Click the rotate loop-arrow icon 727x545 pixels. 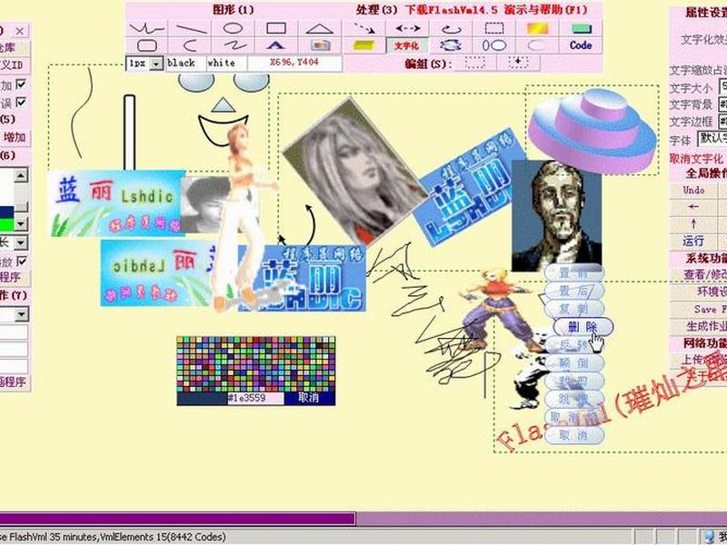coord(451,28)
